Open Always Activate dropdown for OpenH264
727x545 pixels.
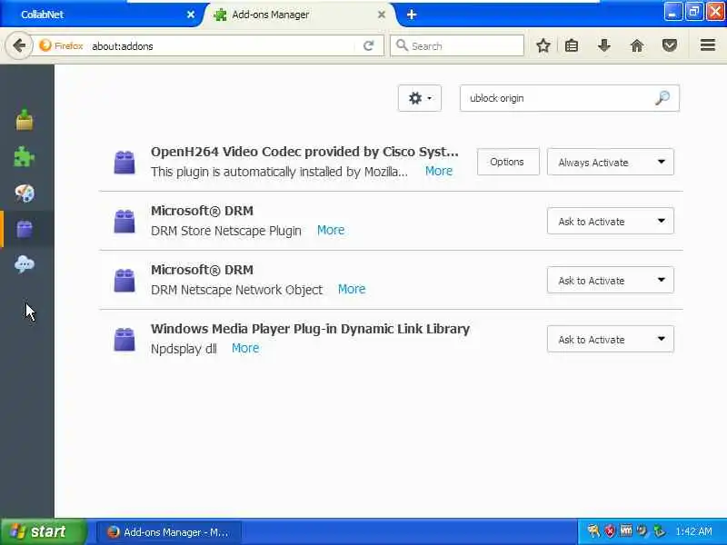[x=610, y=162]
